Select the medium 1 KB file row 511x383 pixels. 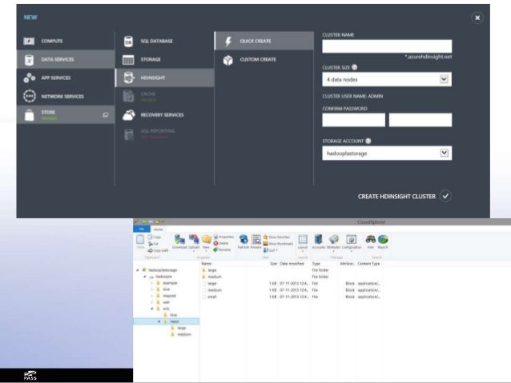[292, 290]
